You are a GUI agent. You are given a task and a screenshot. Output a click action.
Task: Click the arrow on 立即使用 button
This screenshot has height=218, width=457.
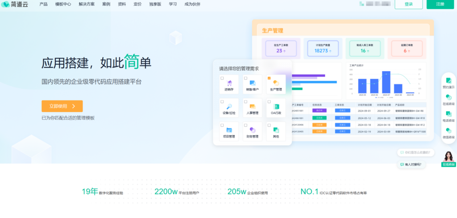(x=74, y=106)
